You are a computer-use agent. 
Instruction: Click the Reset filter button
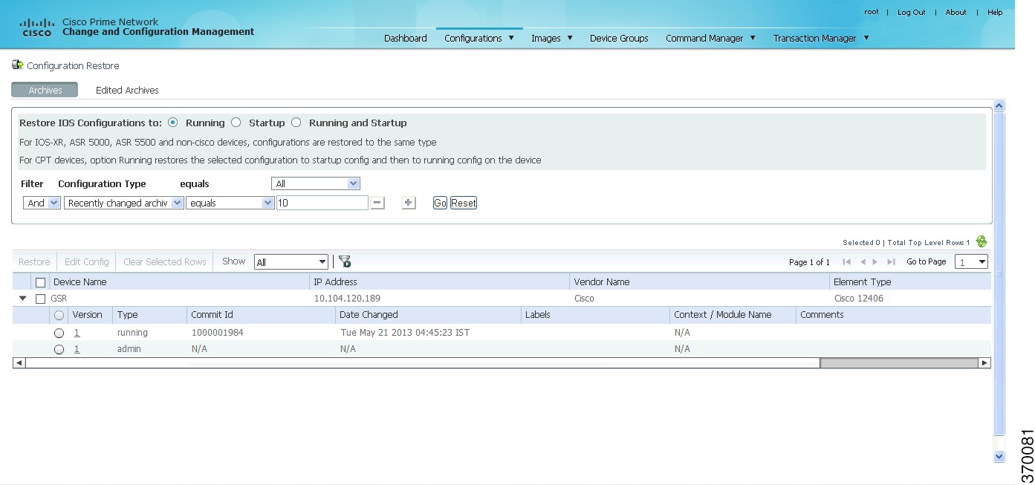click(464, 203)
